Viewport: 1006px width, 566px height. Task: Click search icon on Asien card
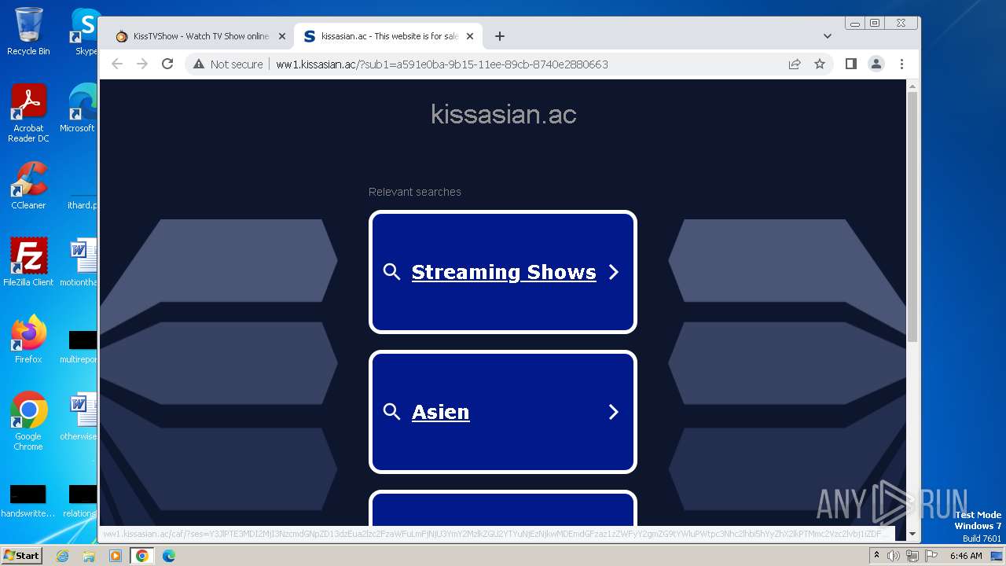[x=391, y=412]
